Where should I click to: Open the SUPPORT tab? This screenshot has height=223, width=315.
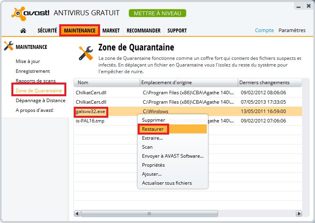[177, 31]
